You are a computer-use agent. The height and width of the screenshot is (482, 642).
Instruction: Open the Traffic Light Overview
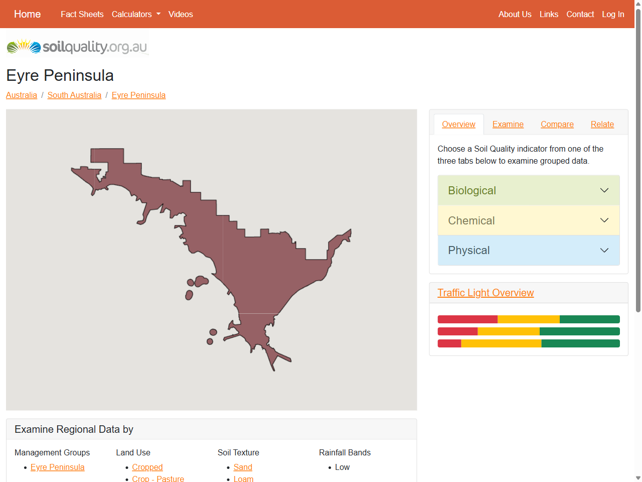point(486,293)
